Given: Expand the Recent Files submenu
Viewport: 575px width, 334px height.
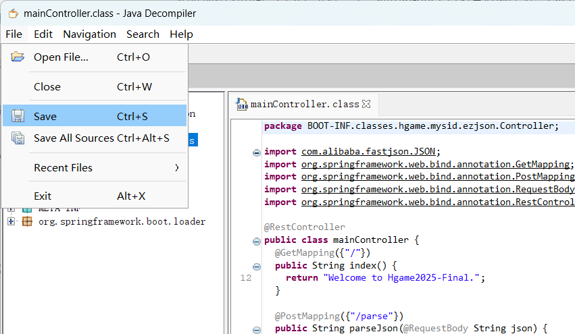Looking at the screenshot, I should click(95, 168).
